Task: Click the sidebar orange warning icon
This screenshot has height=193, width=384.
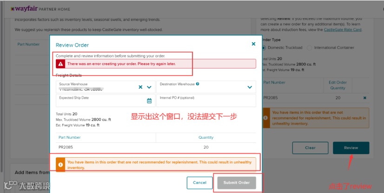Action: click(265, 118)
